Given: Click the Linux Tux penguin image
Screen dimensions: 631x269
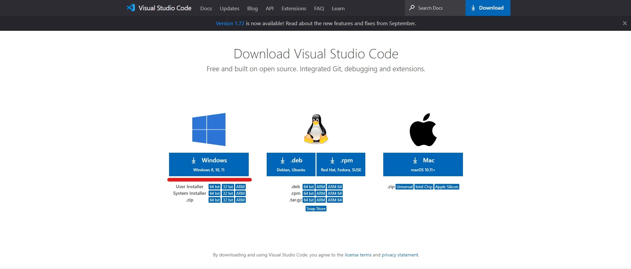Looking at the screenshot, I should pyautogui.click(x=316, y=129).
